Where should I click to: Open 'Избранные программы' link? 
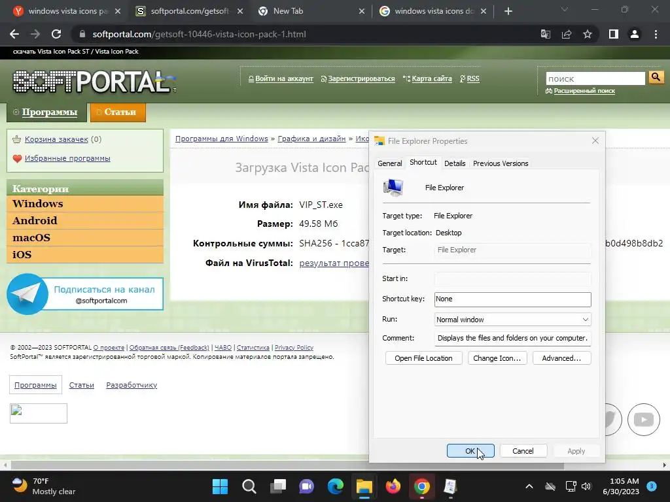[x=67, y=158]
